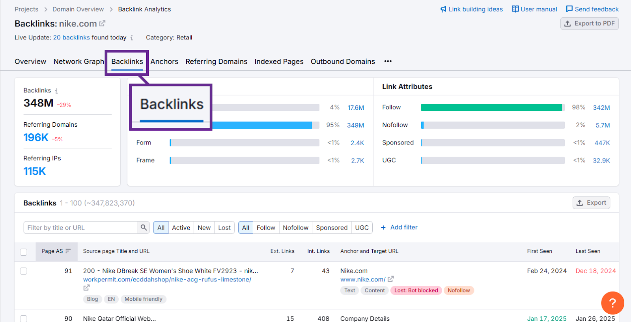
Task: Select the Nofollow attribute filter
Action: click(x=295, y=228)
